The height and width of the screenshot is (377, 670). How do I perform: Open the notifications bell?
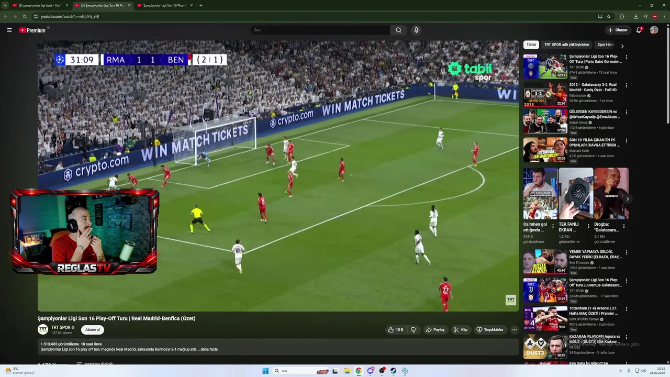[639, 30]
